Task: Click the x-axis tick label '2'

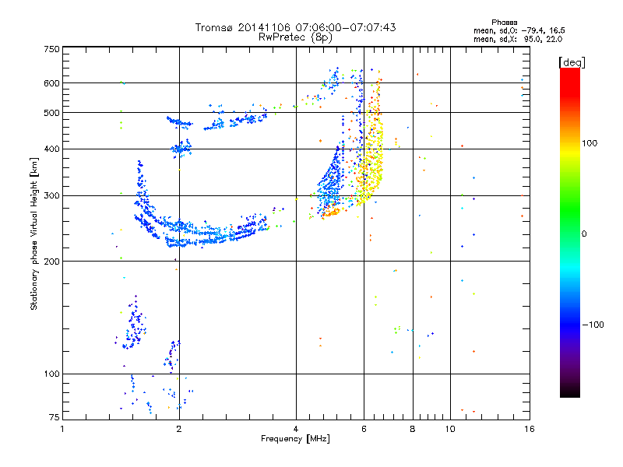Action: click(x=179, y=429)
